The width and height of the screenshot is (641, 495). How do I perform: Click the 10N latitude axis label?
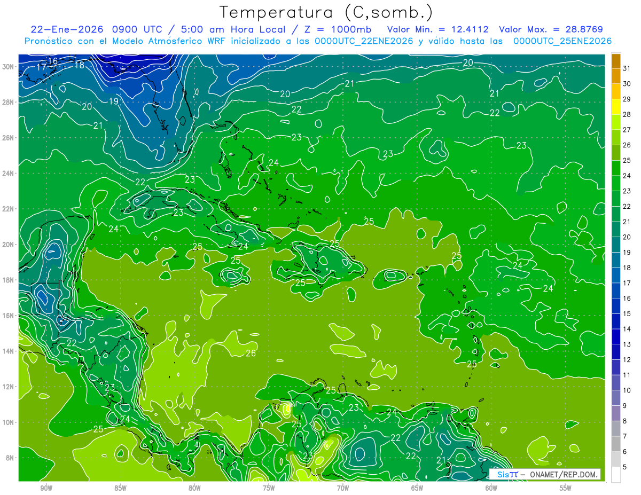pos(9,422)
